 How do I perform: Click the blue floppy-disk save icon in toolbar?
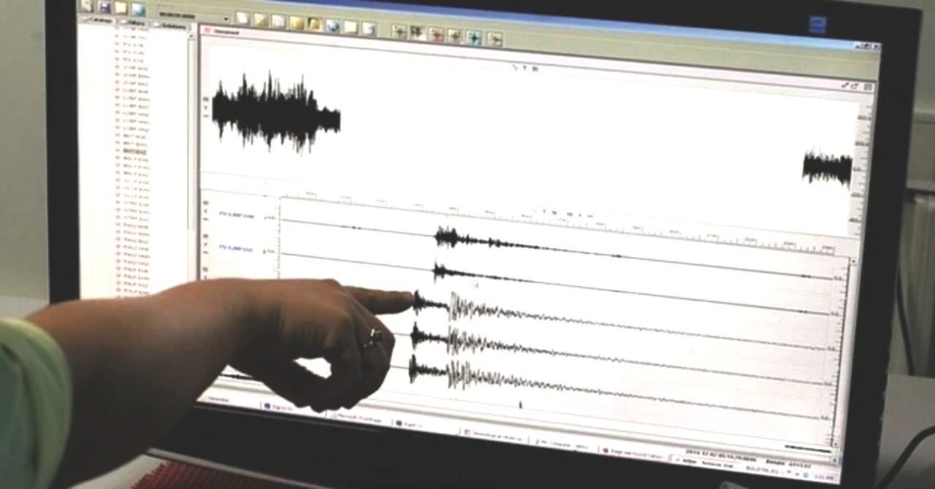point(104,7)
